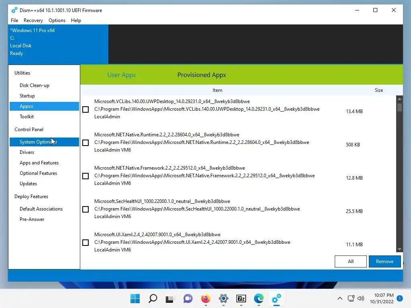Click the scrollbar down arrow
Viewport: 411px width, 308px height.
point(399,249)
